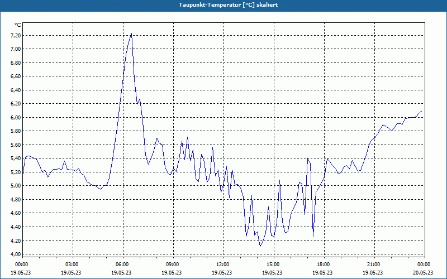Click the "00:00" time label above 19.05.23
The image size is (447, 279).
(x=21, y=264)
